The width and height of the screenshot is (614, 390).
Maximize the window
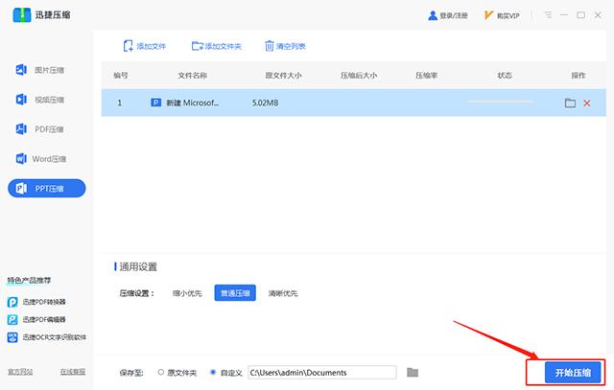pyautogui.click(x=580, y=15)
